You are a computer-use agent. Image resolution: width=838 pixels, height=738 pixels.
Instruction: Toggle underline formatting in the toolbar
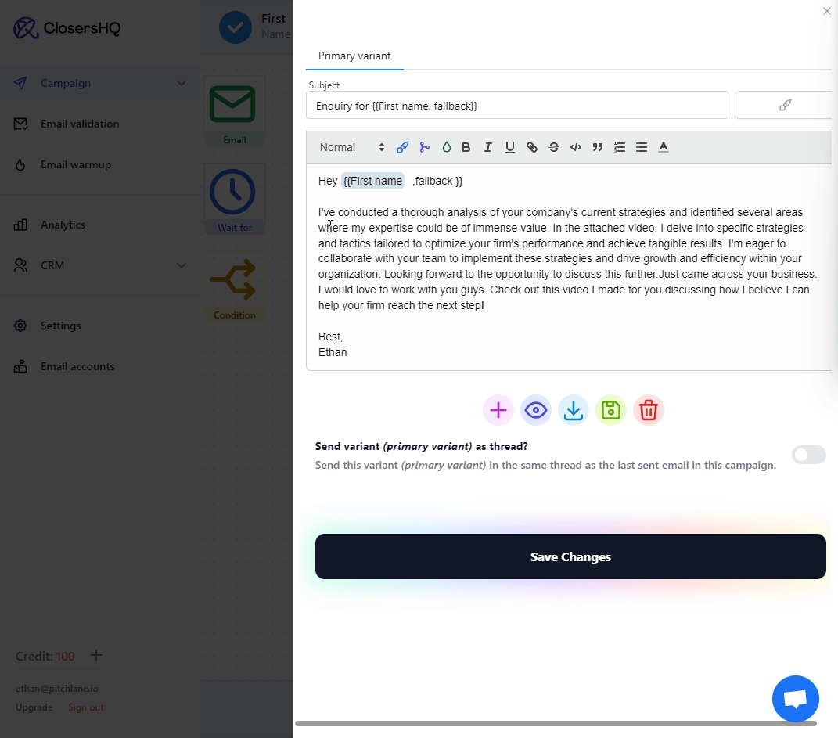click(x=510, y=147)
